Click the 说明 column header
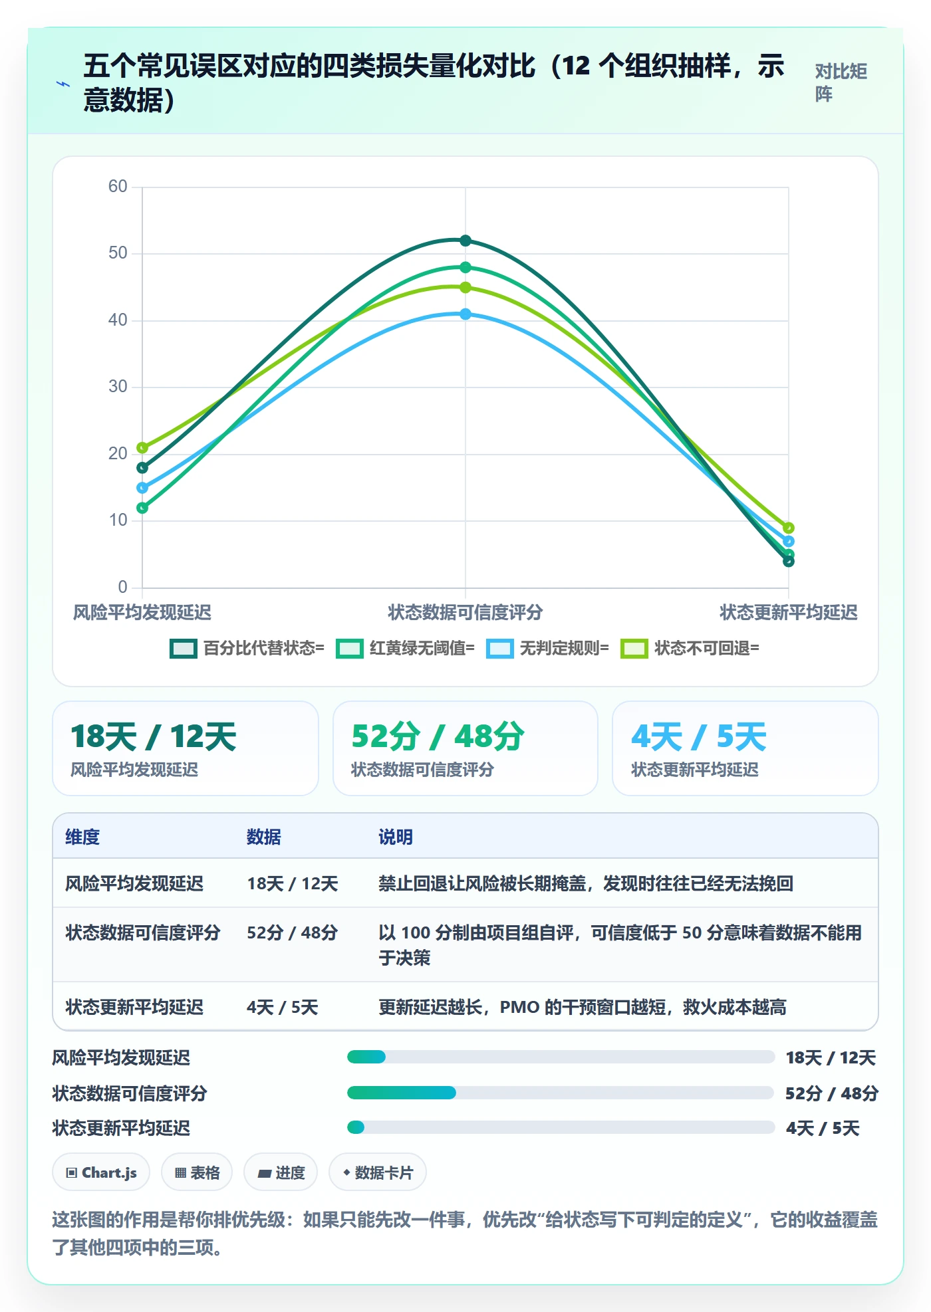The width and height of the screenshot is (931, 1312). click(x=396, y=837)
